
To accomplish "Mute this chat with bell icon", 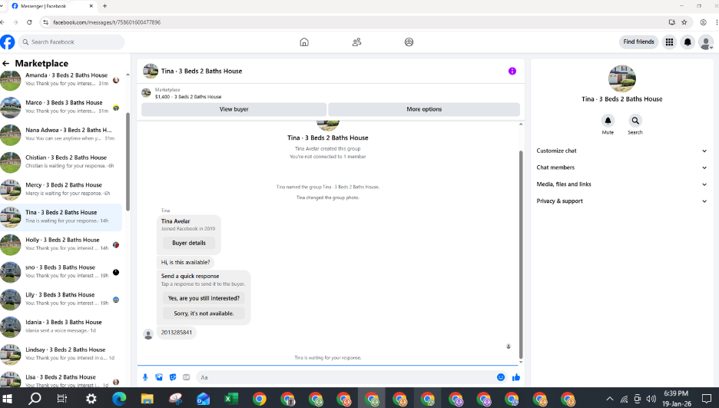I will coord(608,121).
